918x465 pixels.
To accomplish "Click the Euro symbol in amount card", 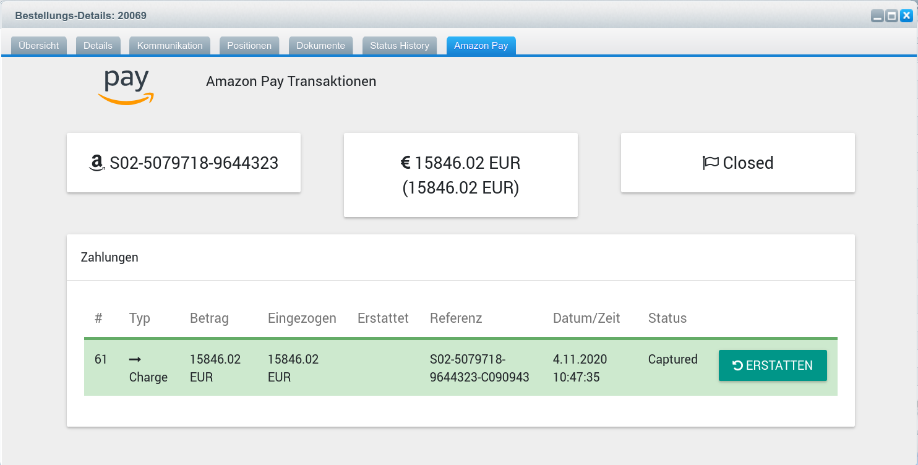I will 406,163.
